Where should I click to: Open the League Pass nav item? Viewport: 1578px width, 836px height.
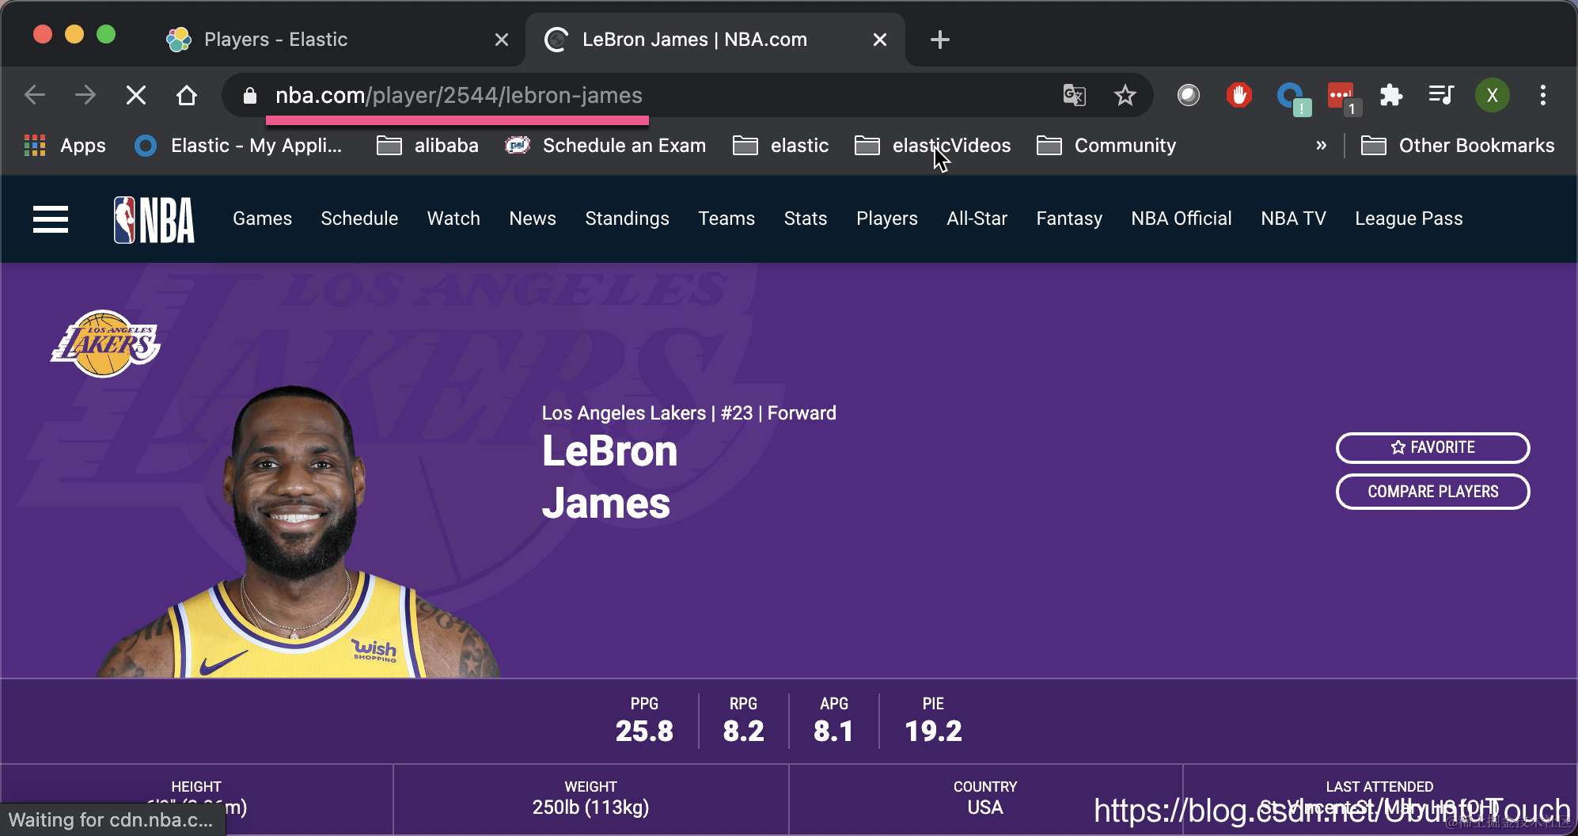click(1409, 218)
